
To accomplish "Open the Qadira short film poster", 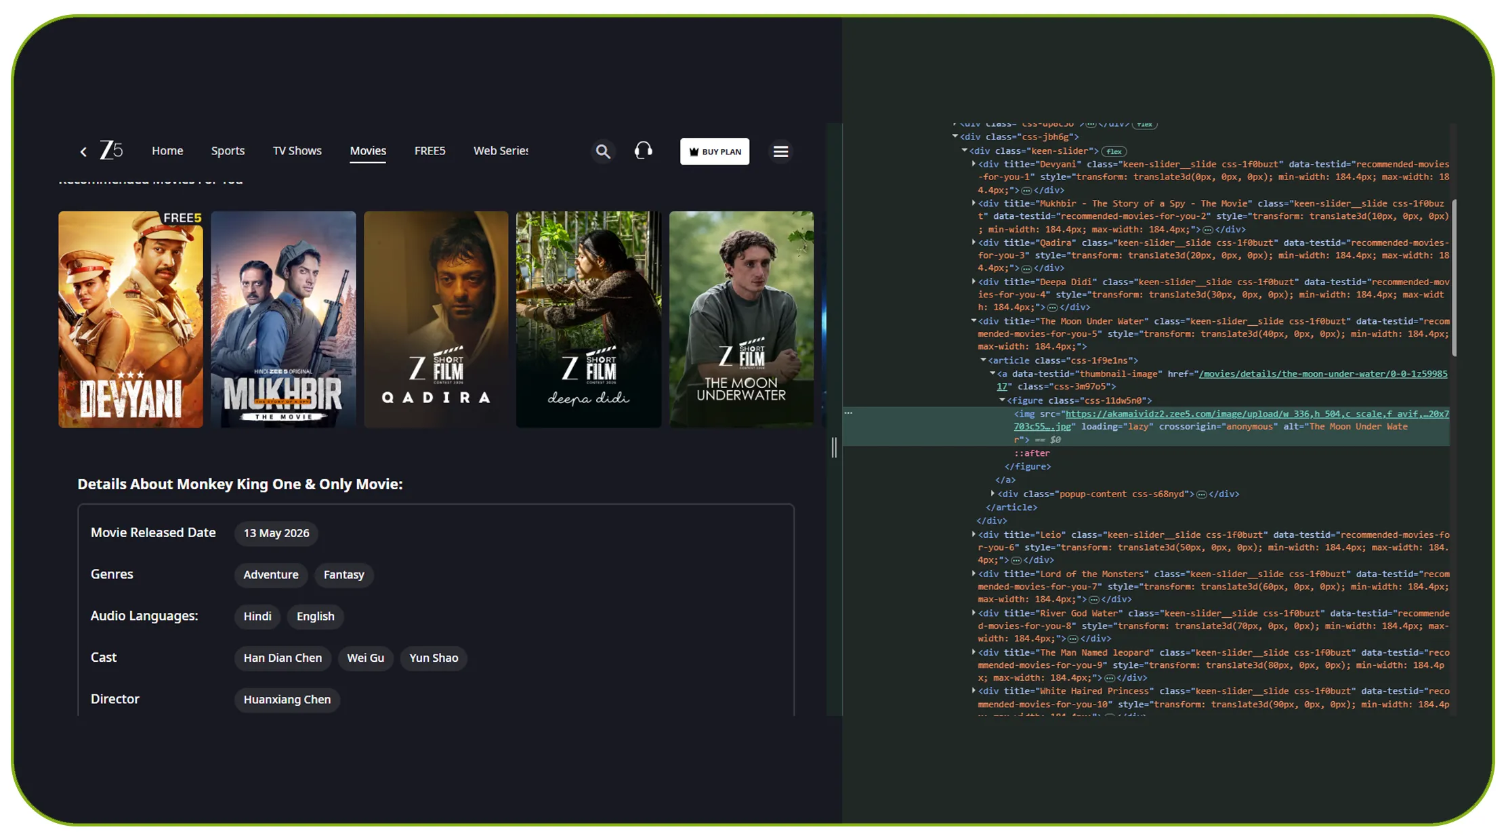I will (x=436, y=319).
